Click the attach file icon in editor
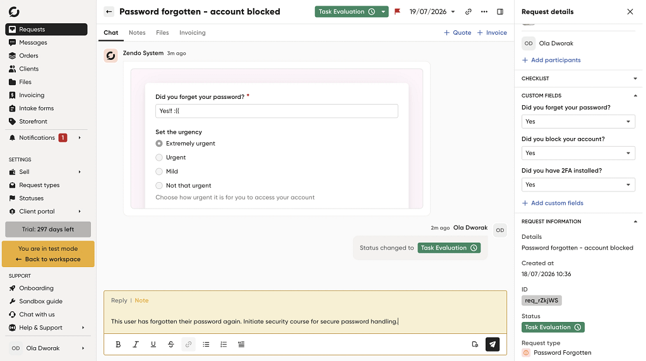Image resolution: width=646 pixels, height=361 pixels. 475,344
